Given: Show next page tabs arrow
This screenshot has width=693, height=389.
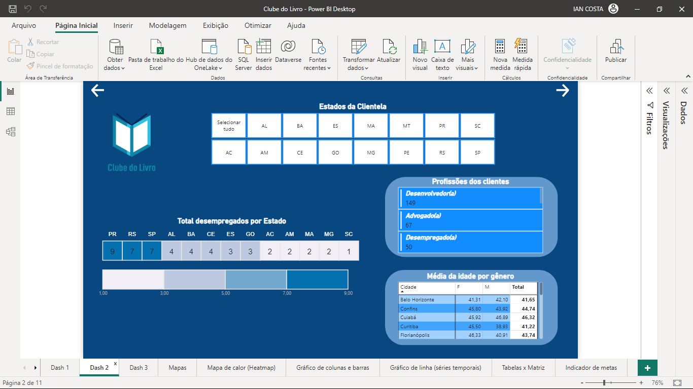Looking at the screenshot, I should [x=35, y=368].
